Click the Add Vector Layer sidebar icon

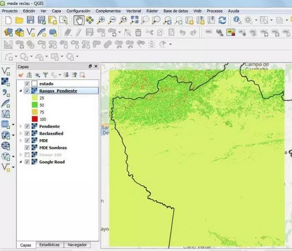(x=6, y=70)
